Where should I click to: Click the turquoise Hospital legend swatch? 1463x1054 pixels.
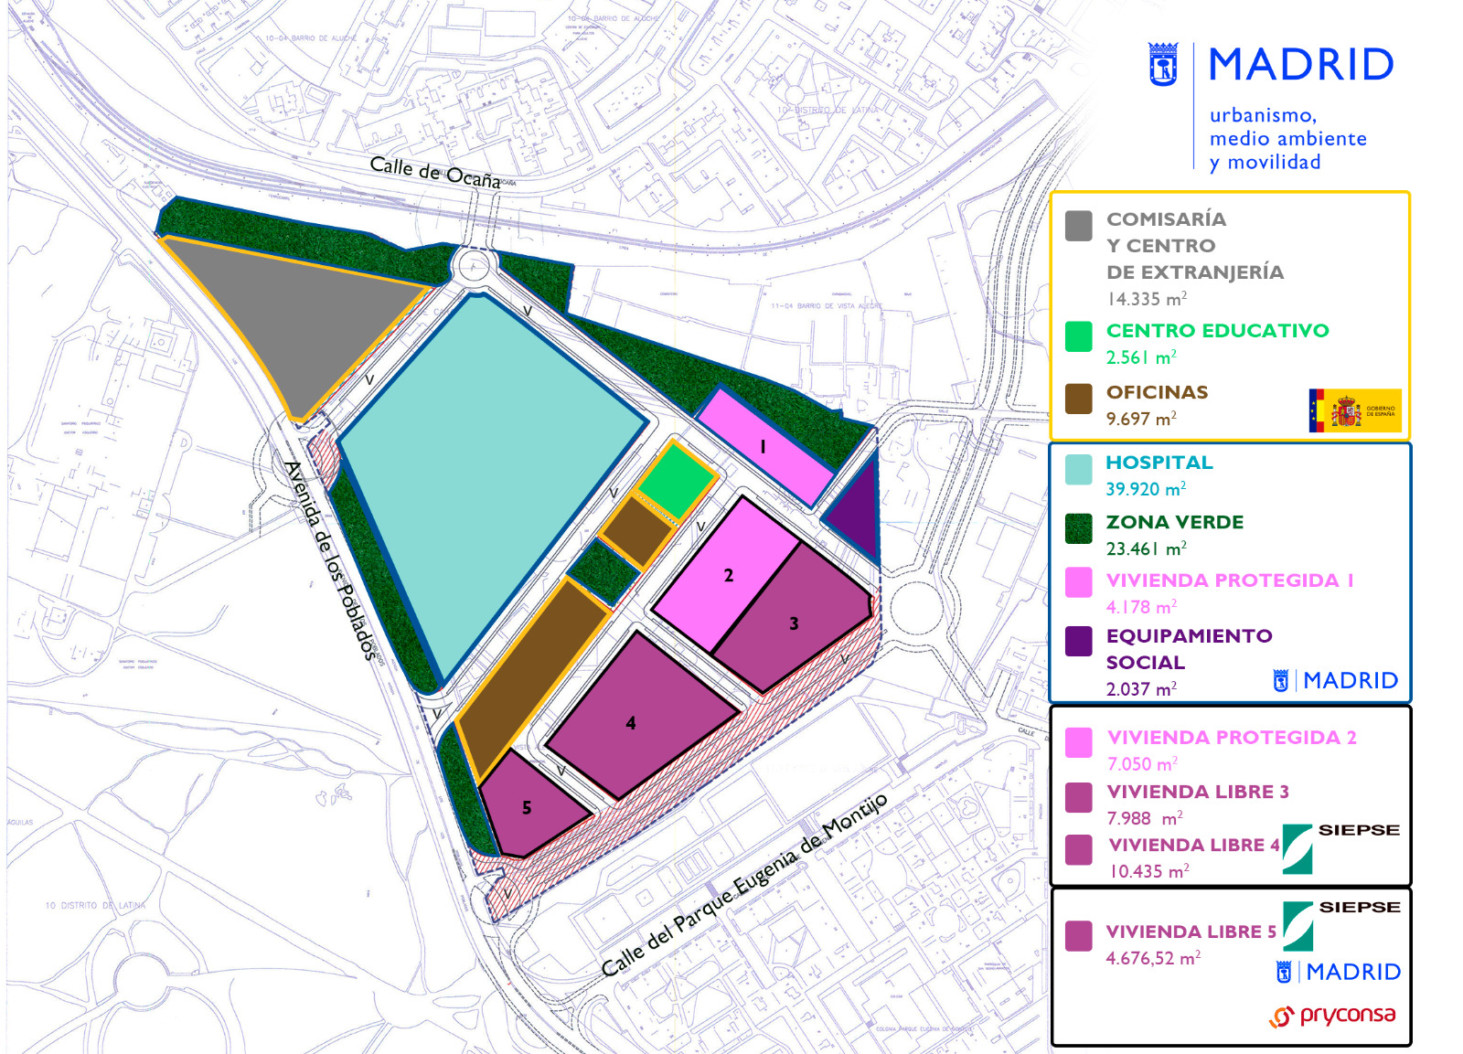pyautogui.click(x=1079, y=469)
